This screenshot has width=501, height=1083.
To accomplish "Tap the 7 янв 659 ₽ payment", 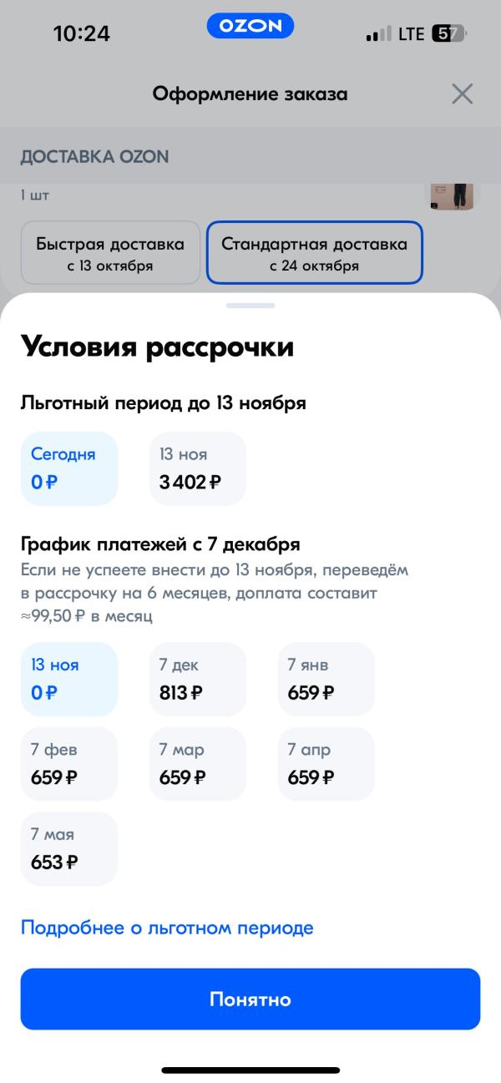I will point(326,679).
